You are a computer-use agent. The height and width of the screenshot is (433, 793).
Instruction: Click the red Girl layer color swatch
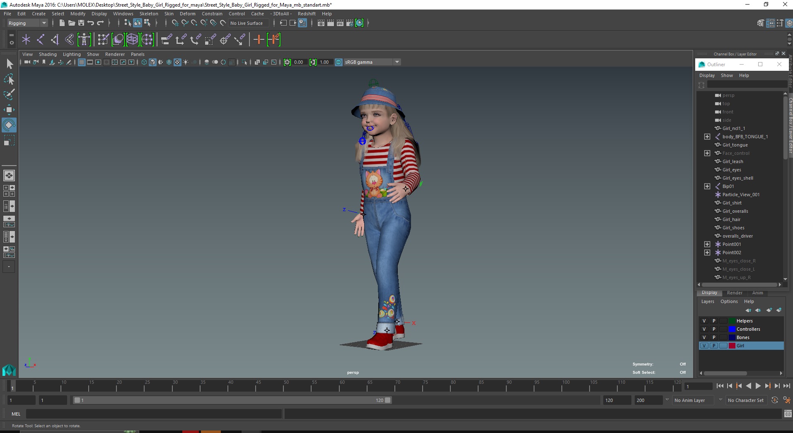tap(732, 346)
